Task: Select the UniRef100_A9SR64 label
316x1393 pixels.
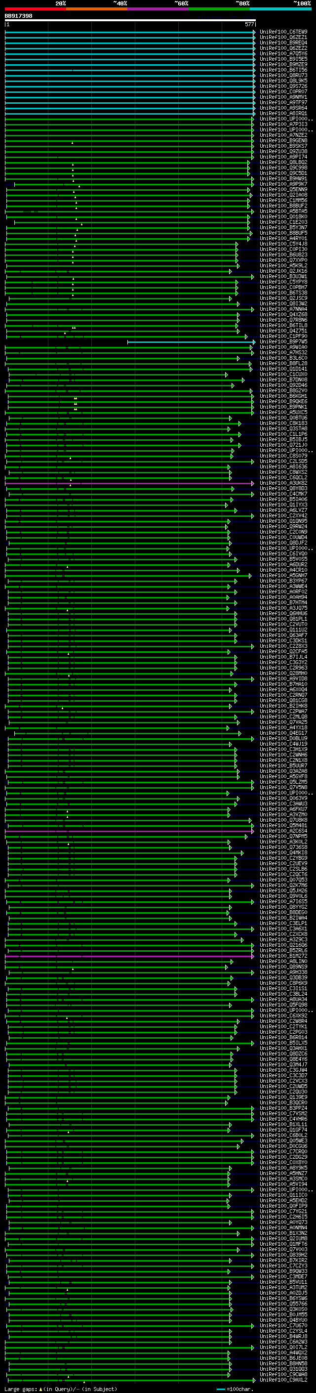Action: 283,108
